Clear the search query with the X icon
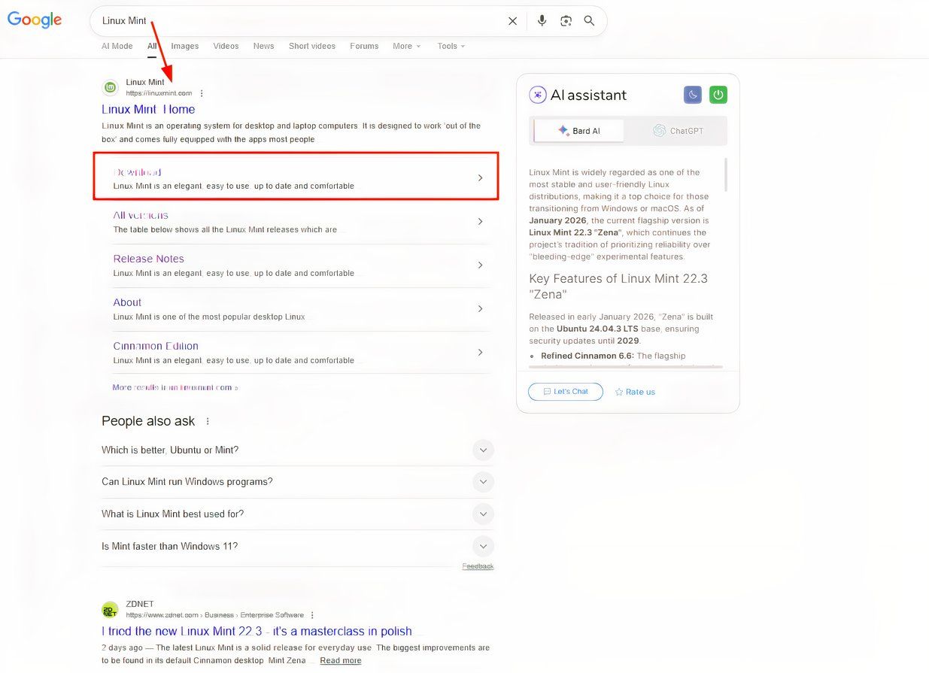Screen dimensions: 929x673 (512, 20)
